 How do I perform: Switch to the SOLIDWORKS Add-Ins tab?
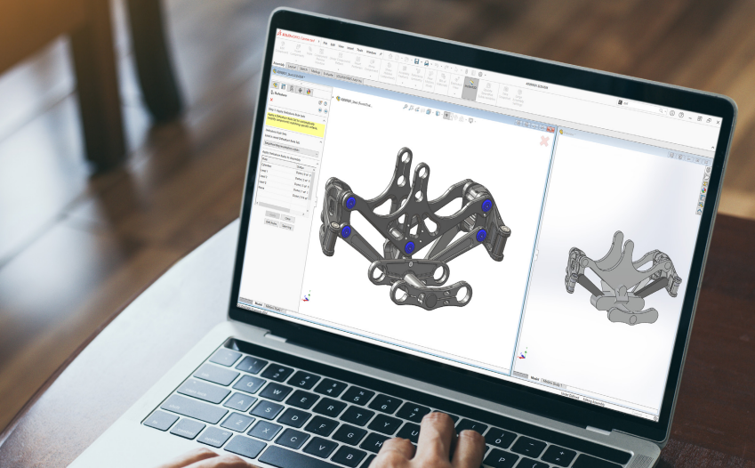click(349, 79)
